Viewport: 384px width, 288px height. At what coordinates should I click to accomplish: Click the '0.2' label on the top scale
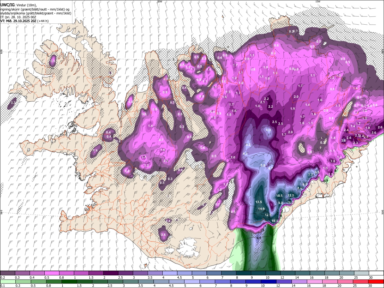point(2,277)
